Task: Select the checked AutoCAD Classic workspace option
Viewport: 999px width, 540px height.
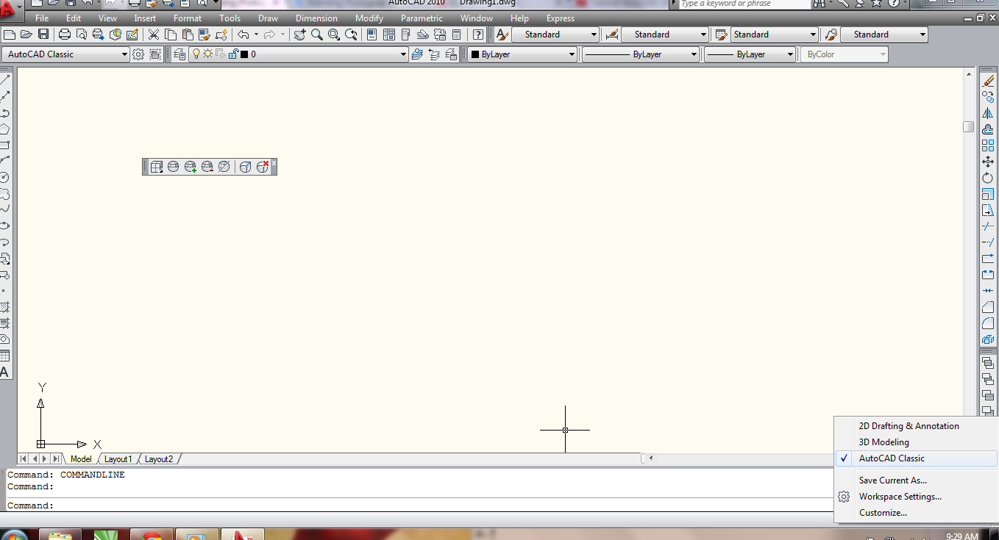Action: (x=915, y=458)
